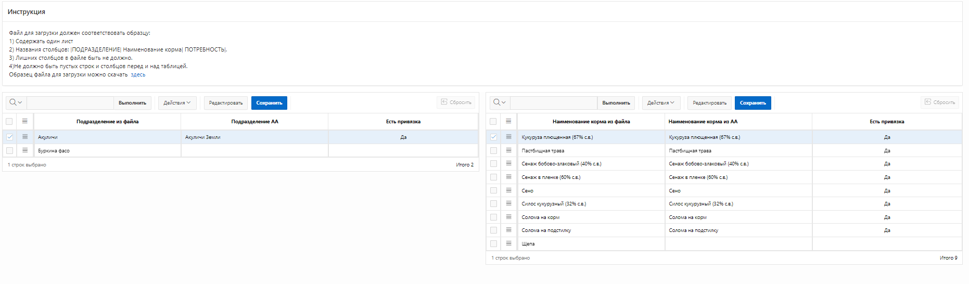
Task: Open row menu for Пастбищная трава
Action: click(508, 150)
